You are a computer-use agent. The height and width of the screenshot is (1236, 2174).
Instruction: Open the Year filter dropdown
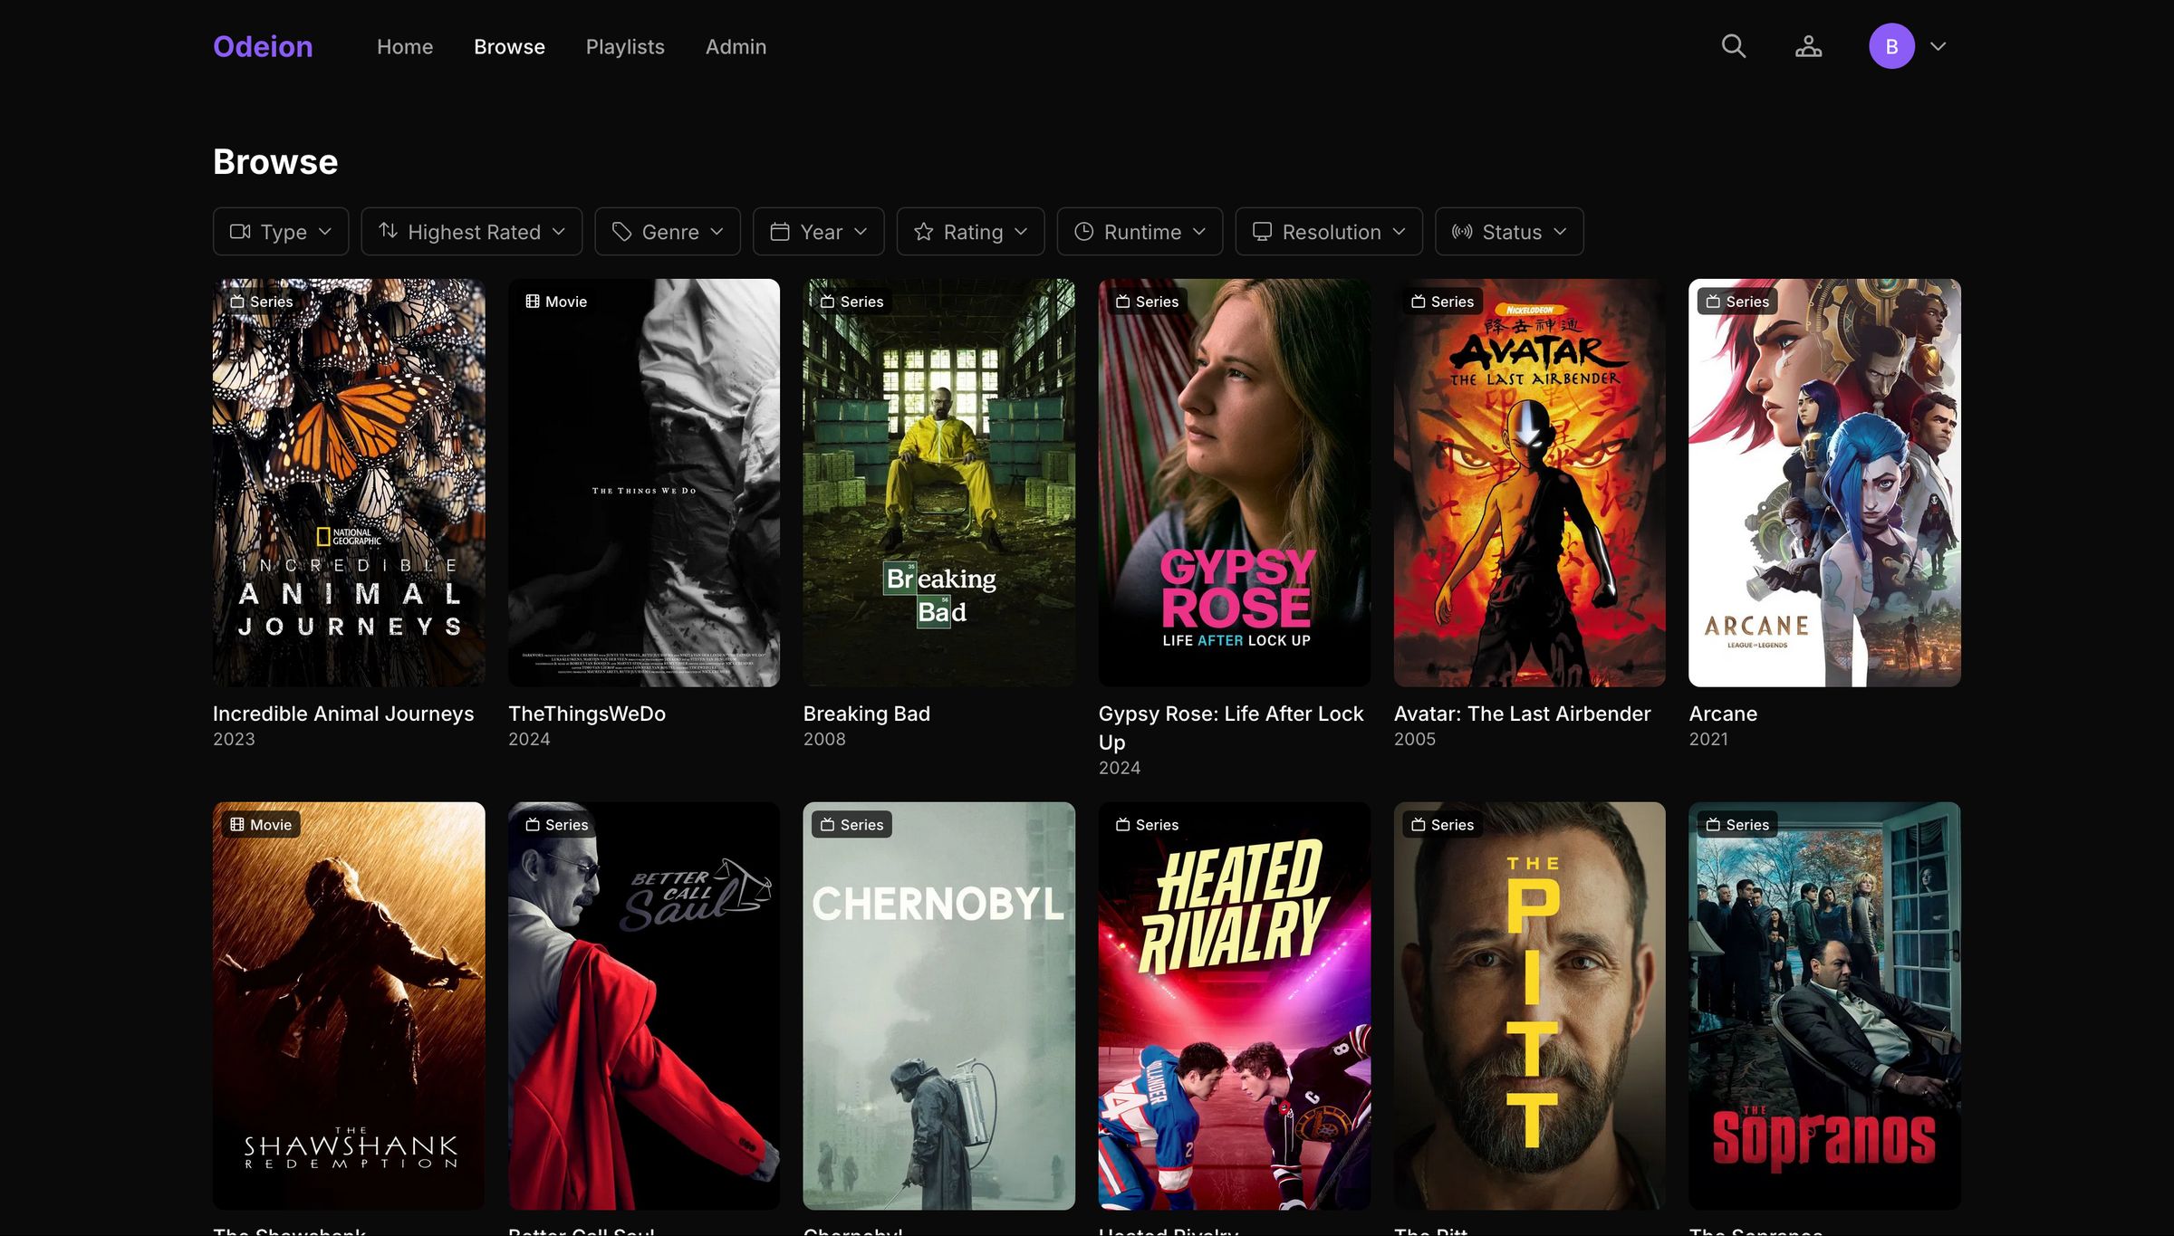[x=819, y=232]
